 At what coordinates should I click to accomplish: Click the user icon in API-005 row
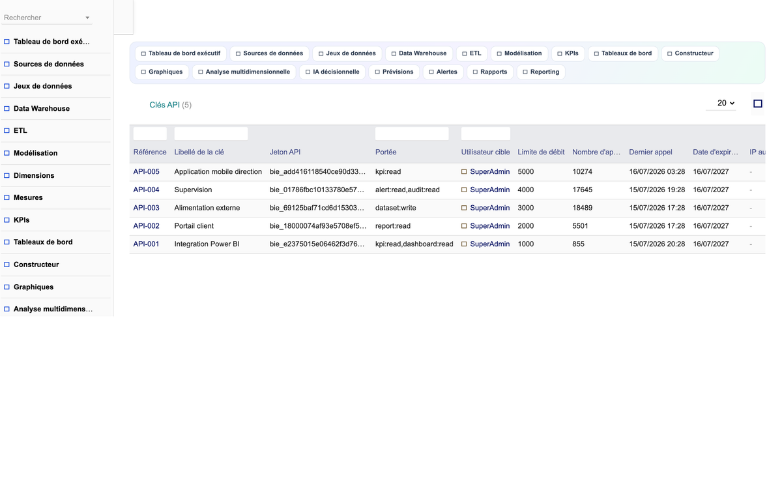click(464, 172)
